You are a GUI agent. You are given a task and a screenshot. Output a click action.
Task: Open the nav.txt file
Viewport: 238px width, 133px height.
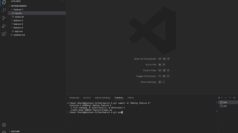pyautogui.click(x=37, y=13)
